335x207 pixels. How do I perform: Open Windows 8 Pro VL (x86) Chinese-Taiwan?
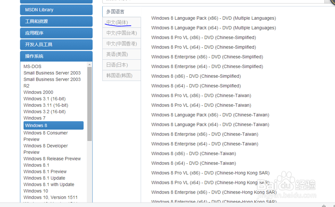click(x=201, y=95)
